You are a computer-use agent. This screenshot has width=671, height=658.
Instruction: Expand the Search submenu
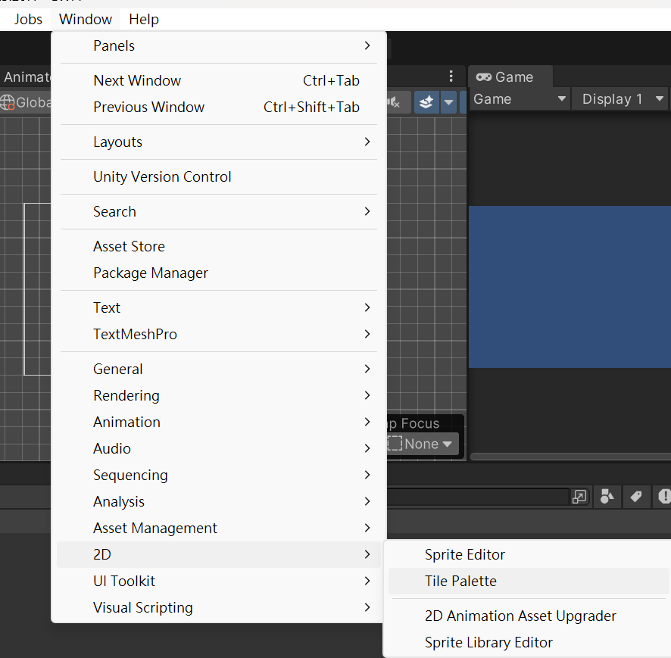pyautogui.click(x=219, y=211)
